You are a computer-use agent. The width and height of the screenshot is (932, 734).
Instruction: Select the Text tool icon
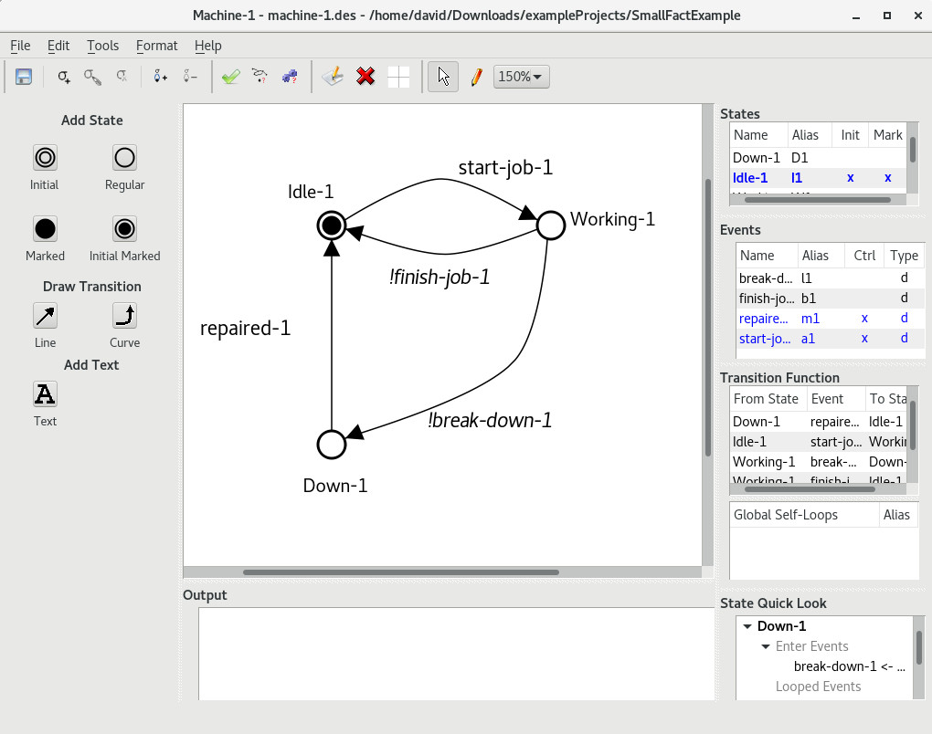45,394
